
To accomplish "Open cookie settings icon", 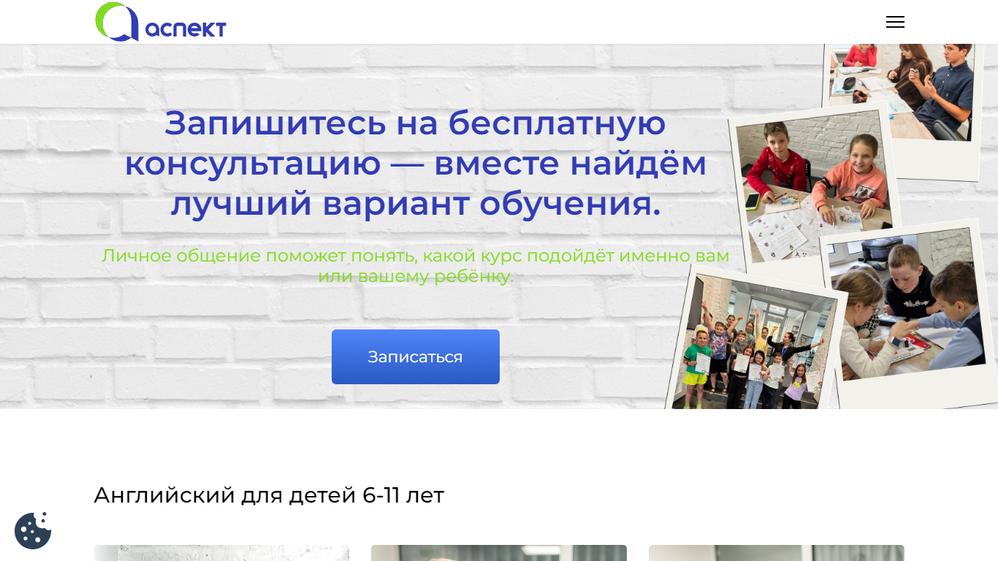I will point(33,530).
